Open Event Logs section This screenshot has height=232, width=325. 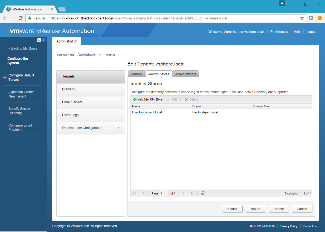(x=70, y=115)
